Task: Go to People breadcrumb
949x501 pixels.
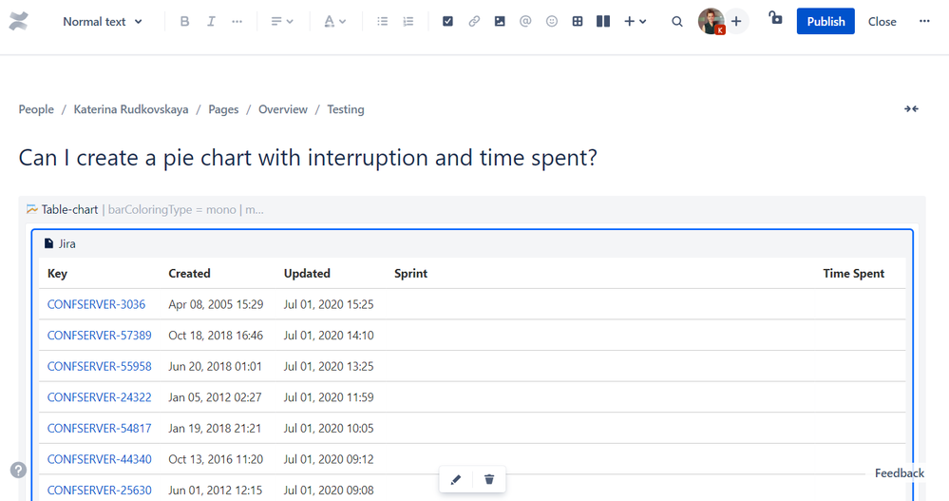Action: 36,109
